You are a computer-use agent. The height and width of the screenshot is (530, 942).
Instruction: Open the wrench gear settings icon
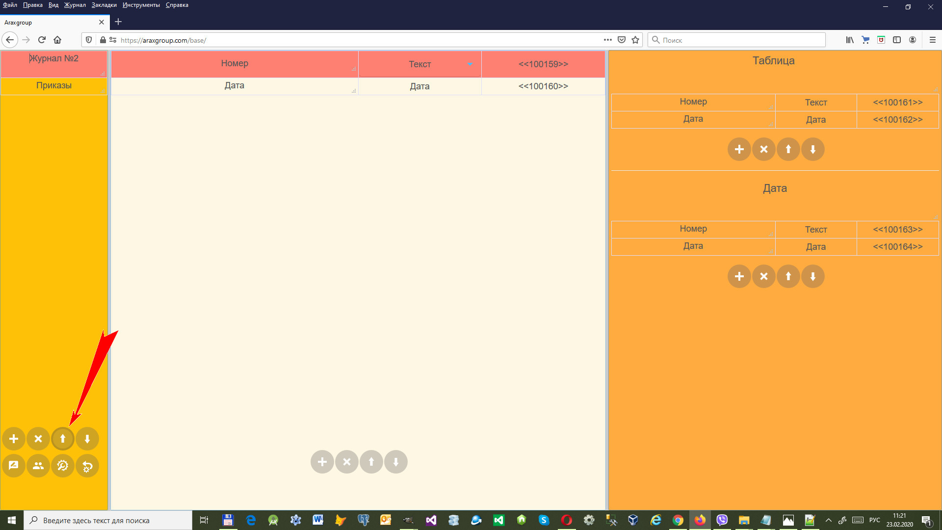point(63,466)
